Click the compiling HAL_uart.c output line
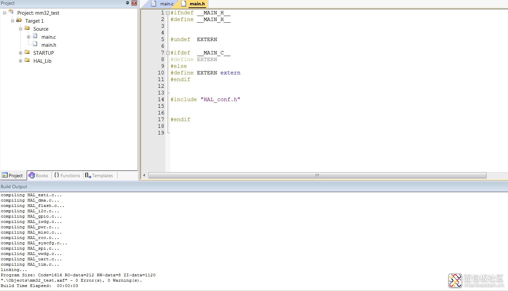 point(31,259)
